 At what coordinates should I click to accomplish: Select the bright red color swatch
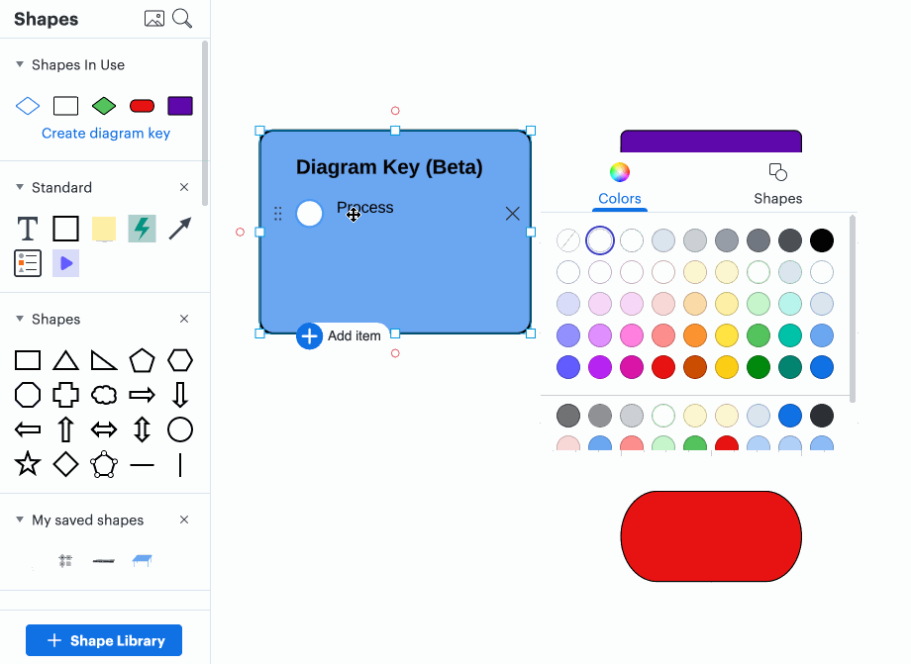(662, 367)
